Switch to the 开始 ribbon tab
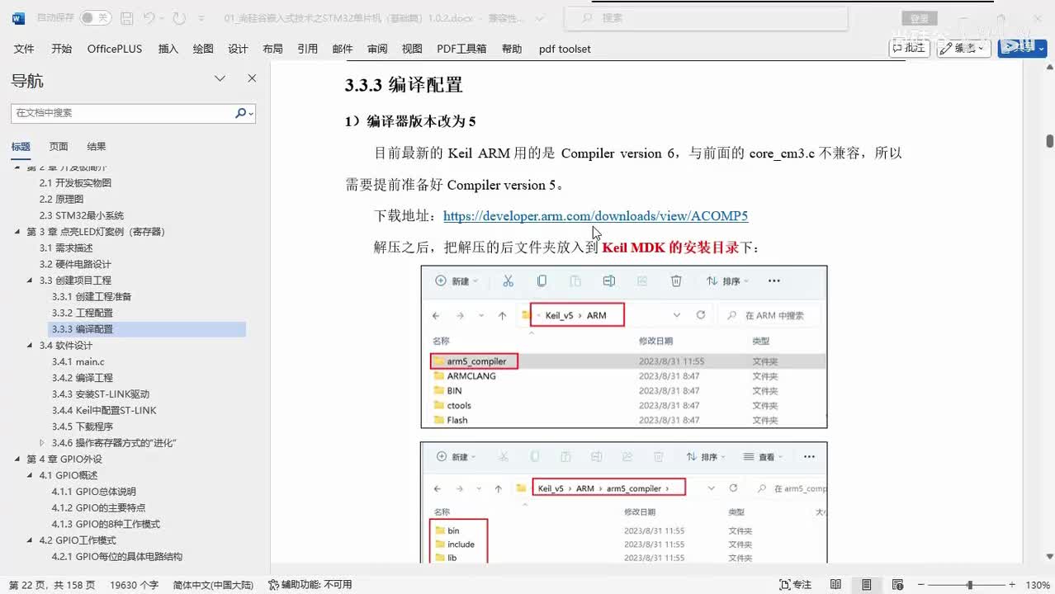1055x594 pixels. tap(62, 49)
